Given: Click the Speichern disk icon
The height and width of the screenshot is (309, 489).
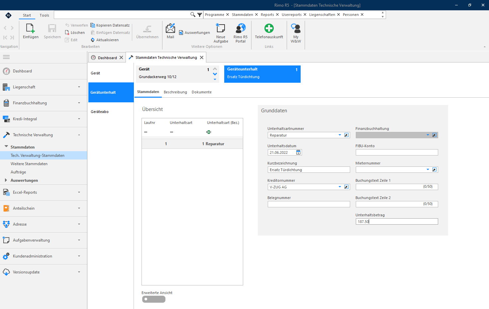Looking at the screenshot, I should (52, 29).
